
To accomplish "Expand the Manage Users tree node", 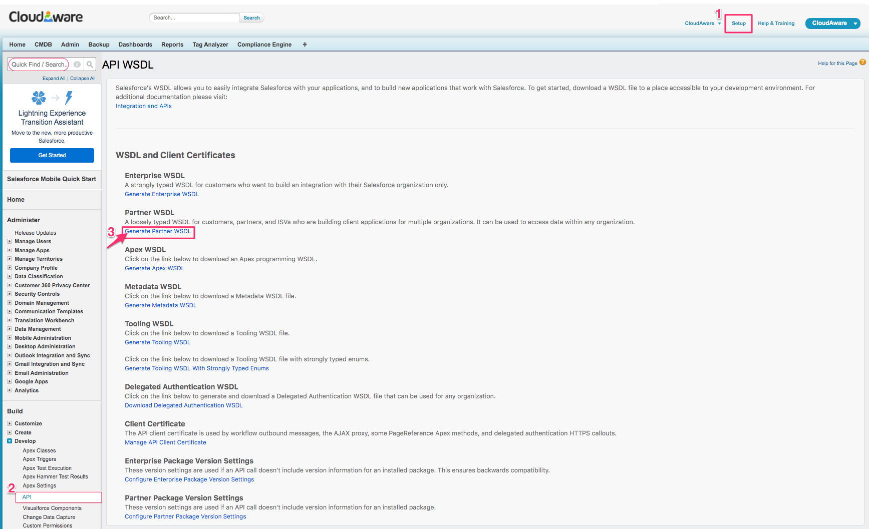I will coord(10,241).
